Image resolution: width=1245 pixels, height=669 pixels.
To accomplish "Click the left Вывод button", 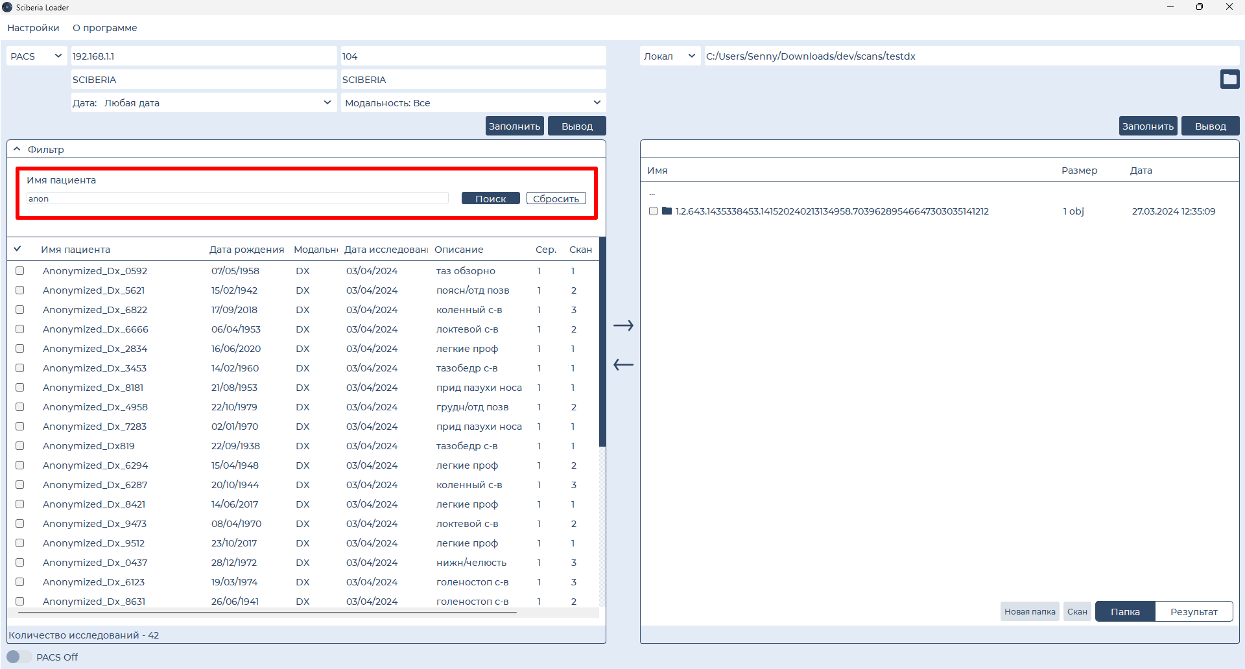I will click(x=577, y=126).
